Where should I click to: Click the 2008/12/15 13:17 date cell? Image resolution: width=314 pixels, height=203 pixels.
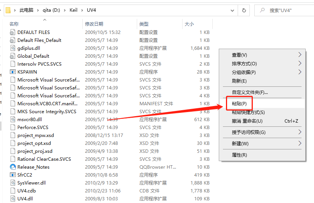coord(104,135)
